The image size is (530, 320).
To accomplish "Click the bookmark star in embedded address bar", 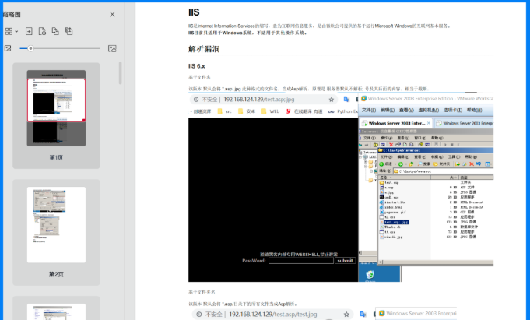I will click(332, 100).
